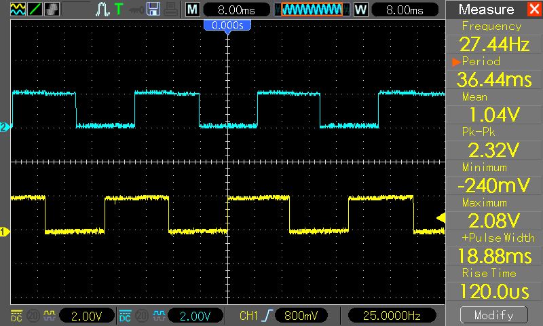Click the white pulse waveform icon
This screenshot has width=543, height=326.
102,10
